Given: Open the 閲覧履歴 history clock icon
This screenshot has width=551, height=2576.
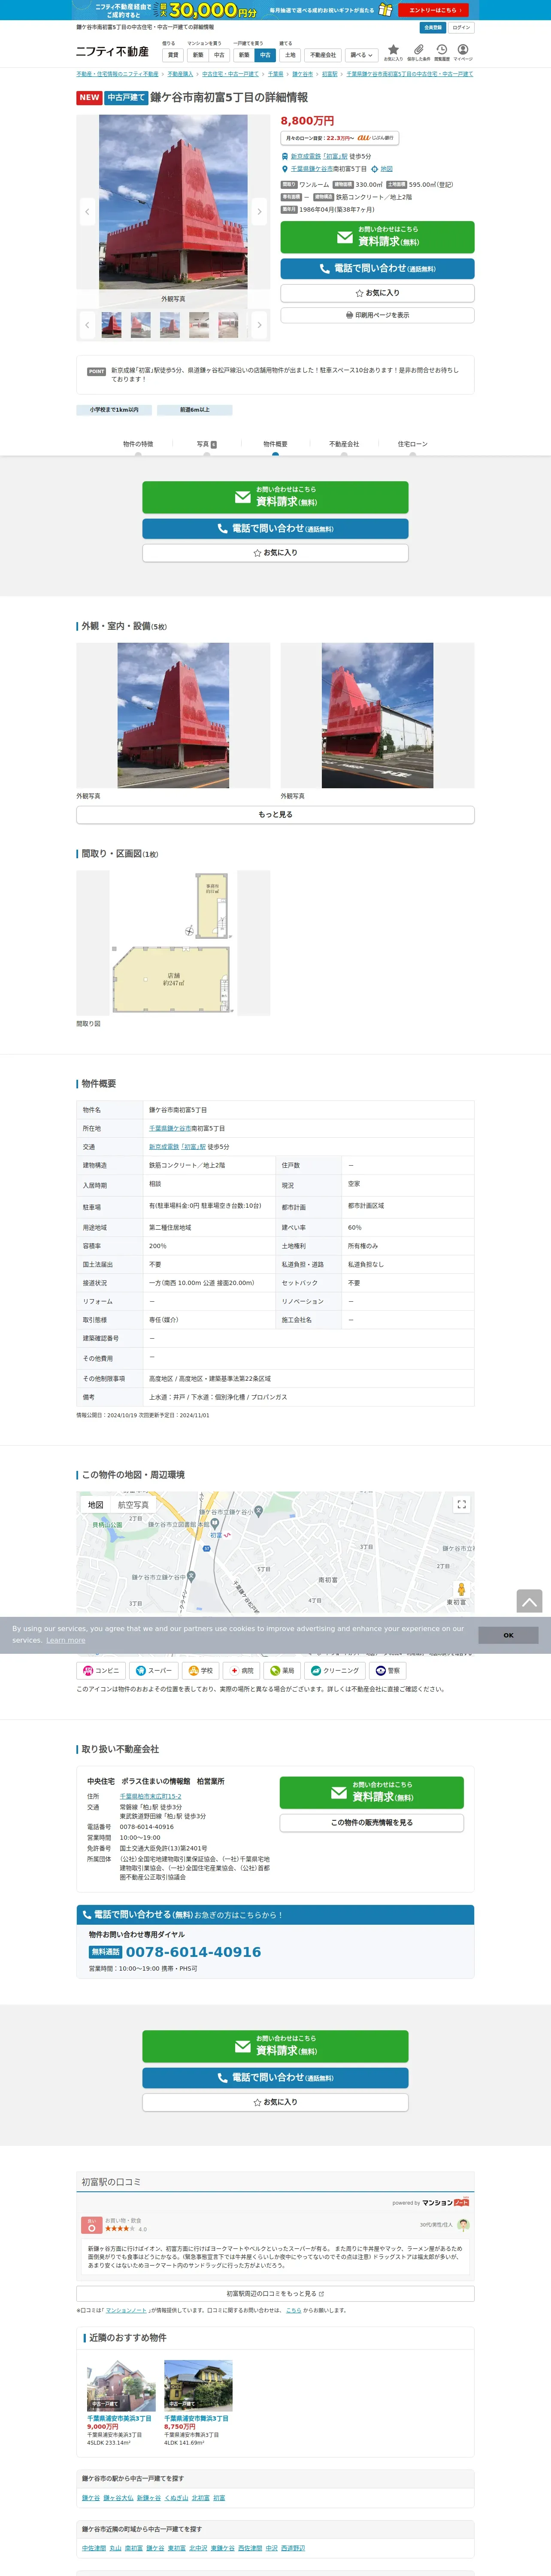Looking at the screenshot, I should (441, 52).
